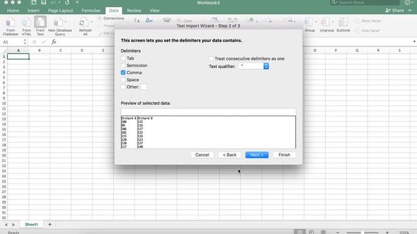417x234 pixels.
Task: Click Orchard A column in data preview
Action: tap(129, 132)
